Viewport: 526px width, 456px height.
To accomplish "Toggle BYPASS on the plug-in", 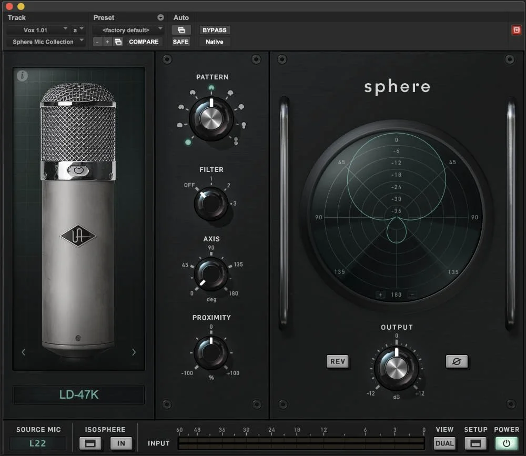I will pos(214,30).
